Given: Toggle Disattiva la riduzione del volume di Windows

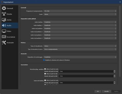Looking at the screenshot, I should coord(44,60).
